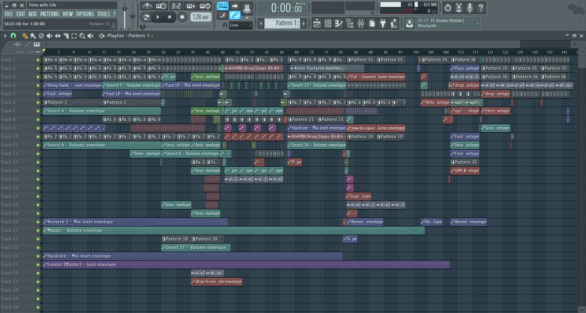Enable wait for input to start playing

coord(161,6)
